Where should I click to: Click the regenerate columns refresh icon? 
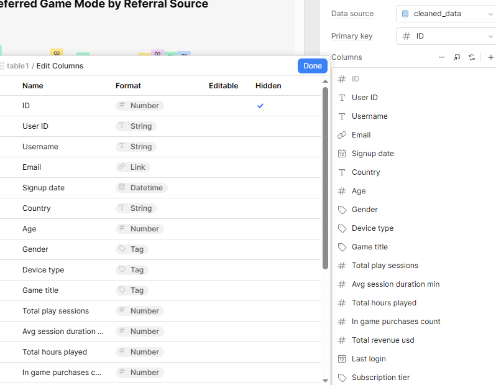472,57
